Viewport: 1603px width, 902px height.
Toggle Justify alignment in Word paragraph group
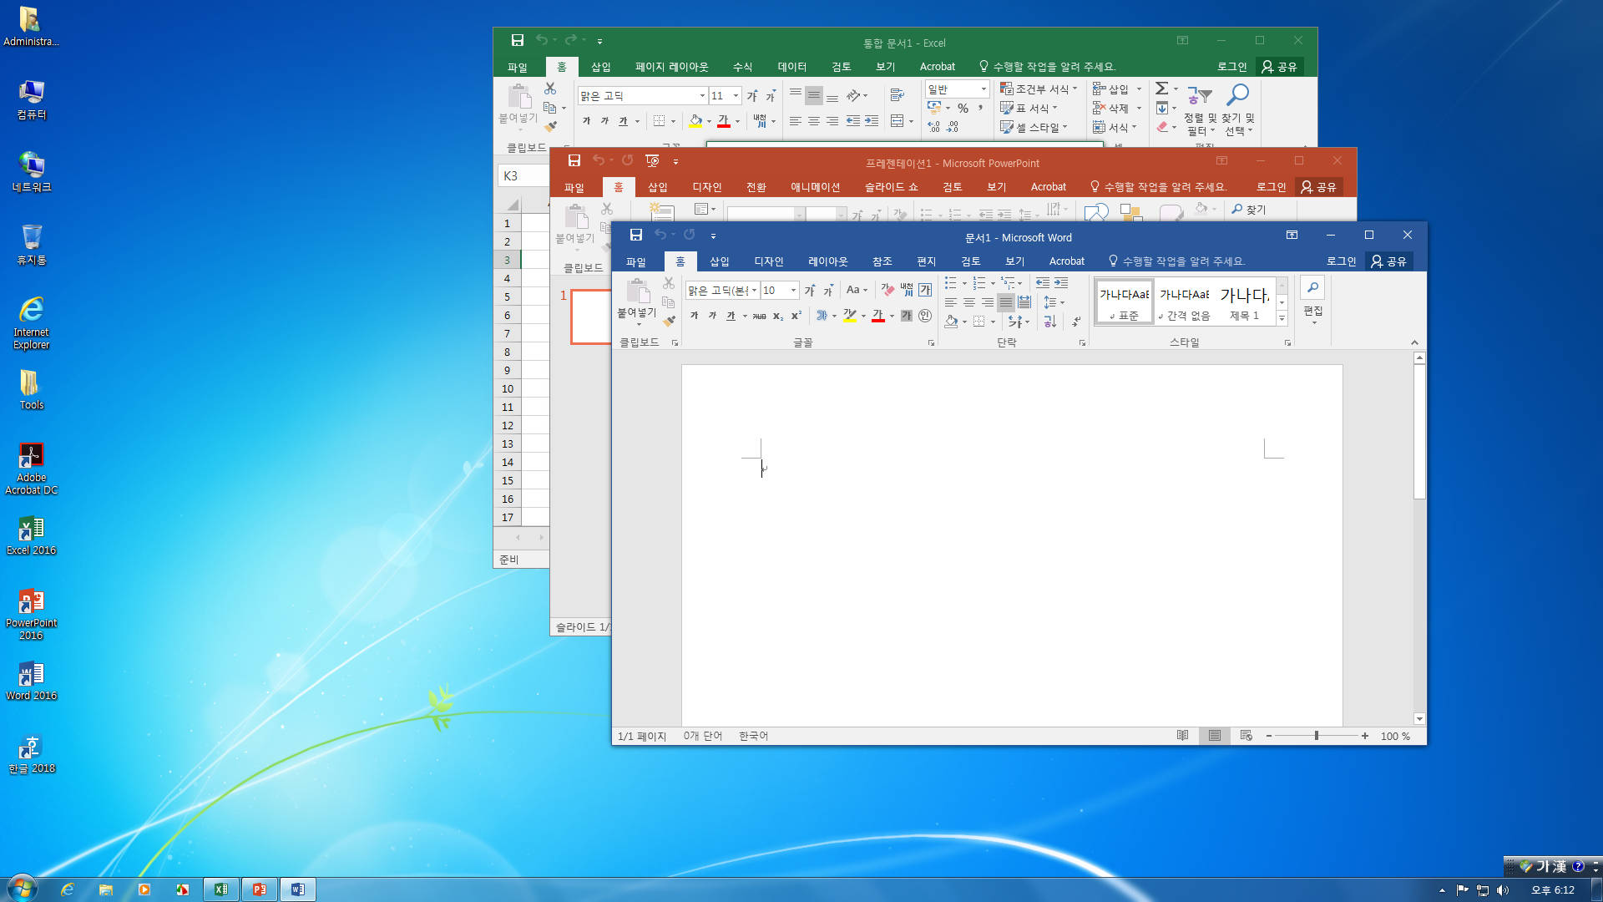1006,302
